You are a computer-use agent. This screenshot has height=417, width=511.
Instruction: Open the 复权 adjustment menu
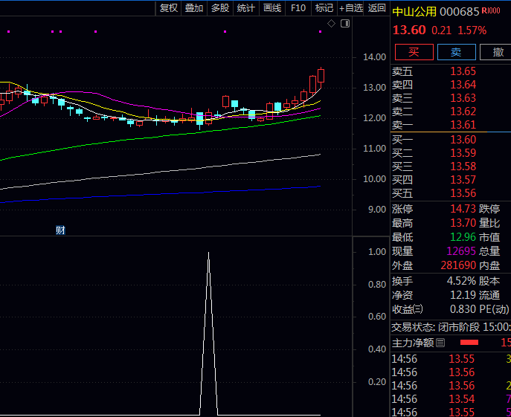click(169, 8)
